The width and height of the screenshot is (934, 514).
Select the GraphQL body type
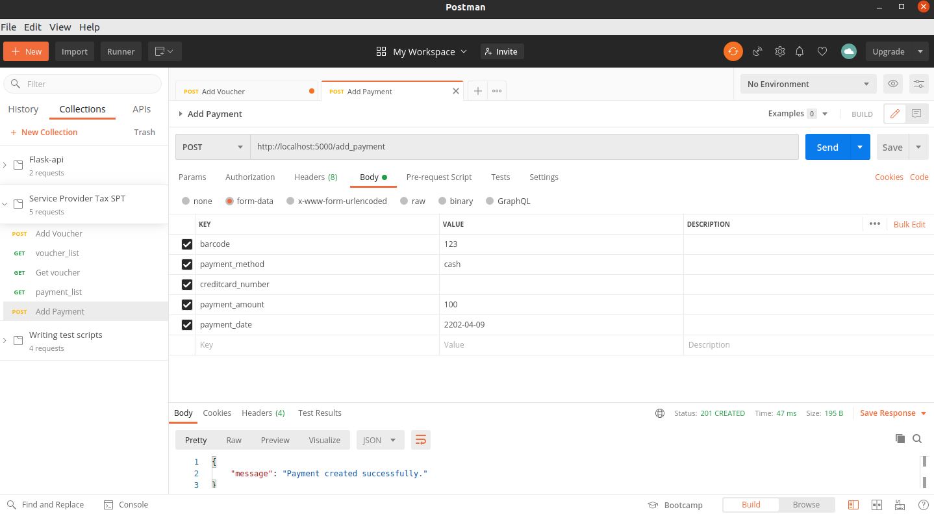pos(490,201)
